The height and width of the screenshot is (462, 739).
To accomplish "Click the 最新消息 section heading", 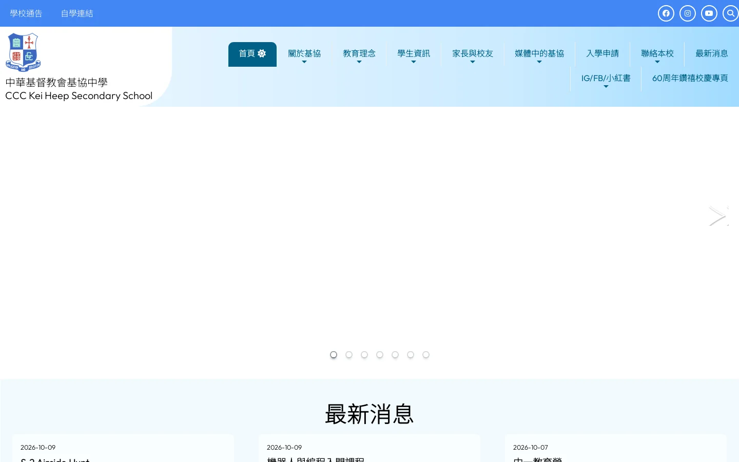I will click(369, 414).
